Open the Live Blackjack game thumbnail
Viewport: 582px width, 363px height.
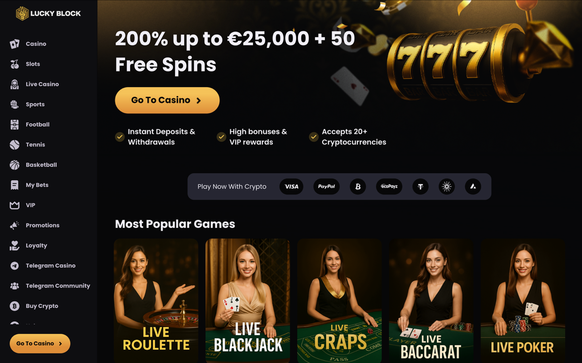coord(247,301)
